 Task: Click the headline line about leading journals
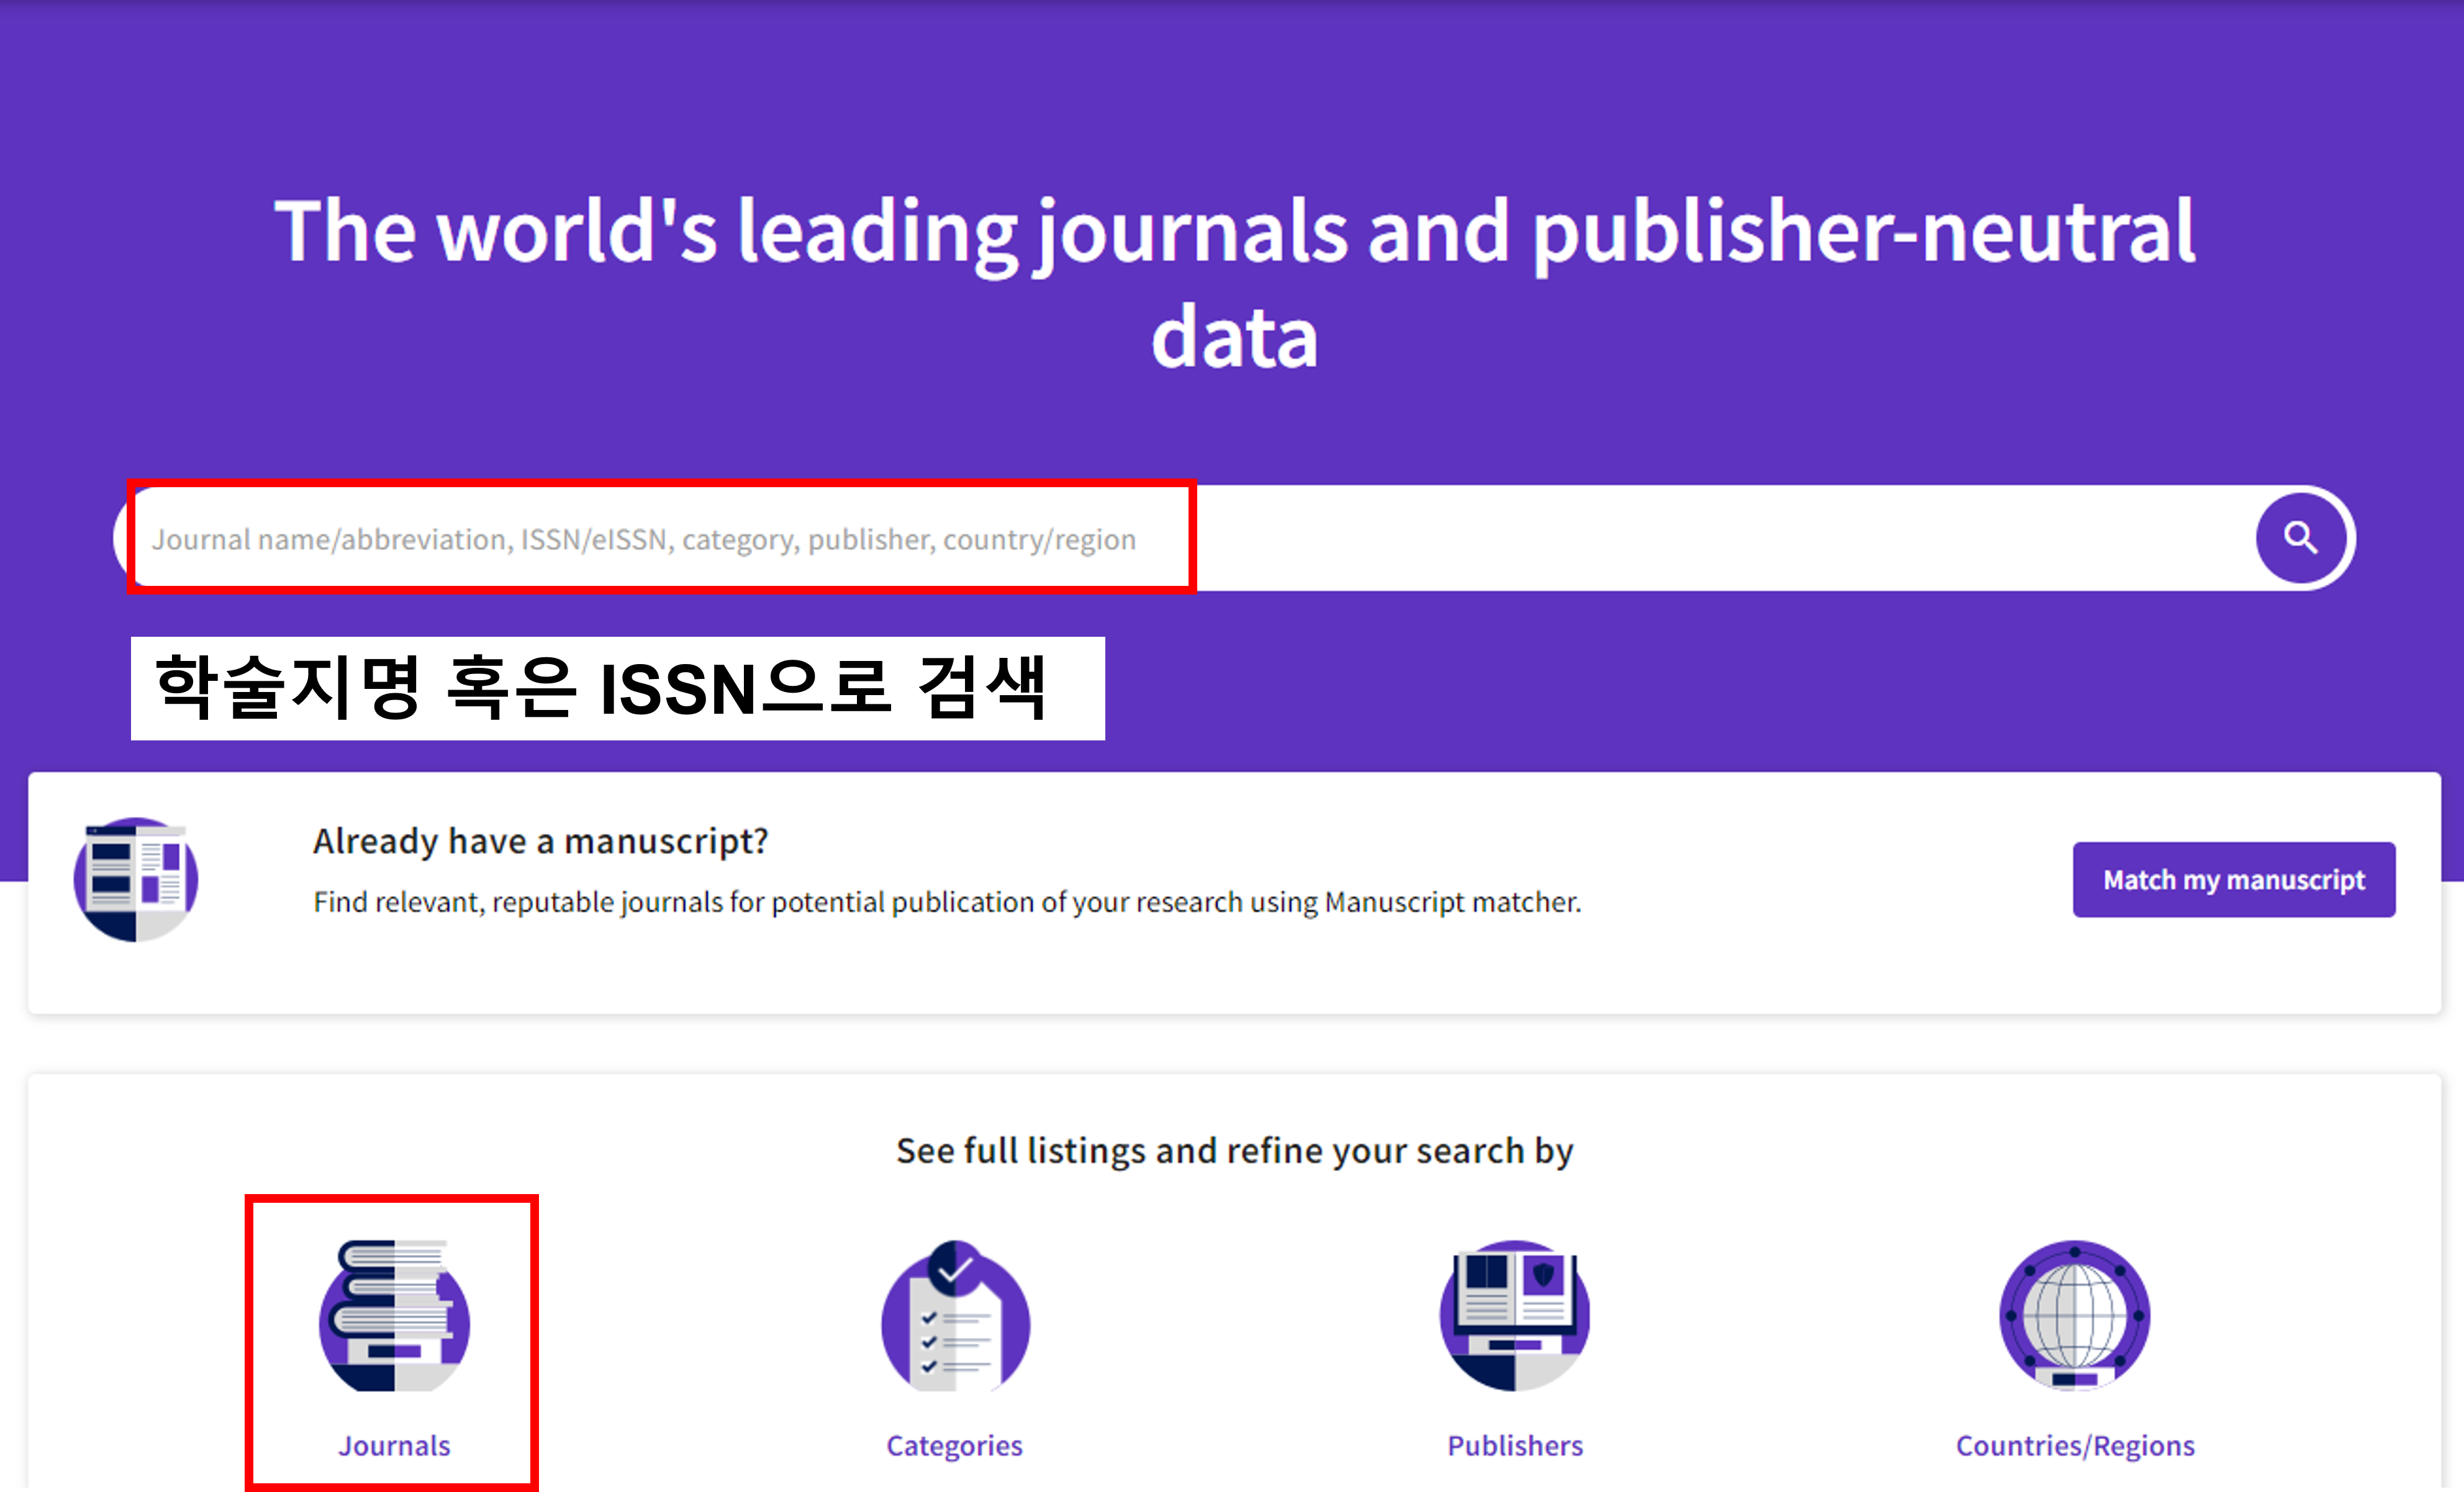pyautogui.click(x=1233, y=232)
